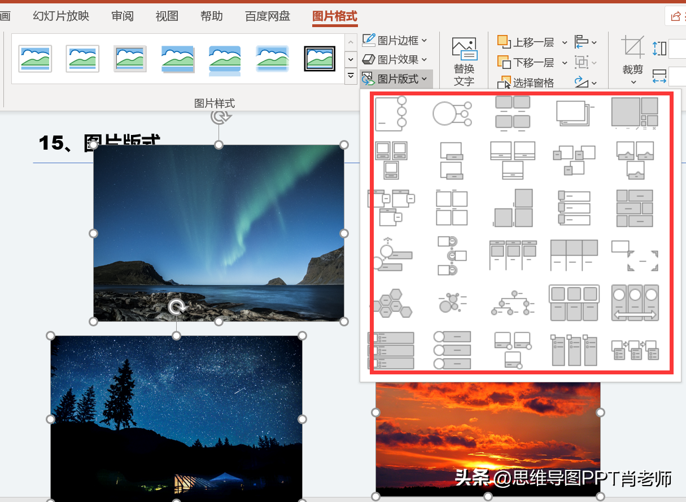The image size is (686, 502).
Task: Open the 帮助 tab
Action: pos(212,16)
